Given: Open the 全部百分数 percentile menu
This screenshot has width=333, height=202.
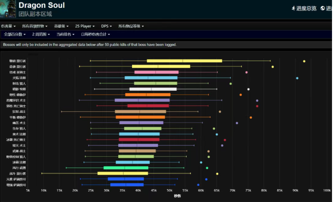Looking at the screenshot, I should (x=15, y=34).
